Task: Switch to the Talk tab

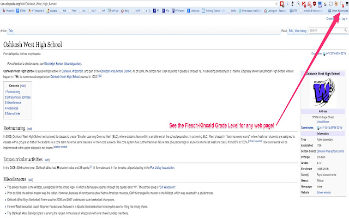Action: pos(10,31)
